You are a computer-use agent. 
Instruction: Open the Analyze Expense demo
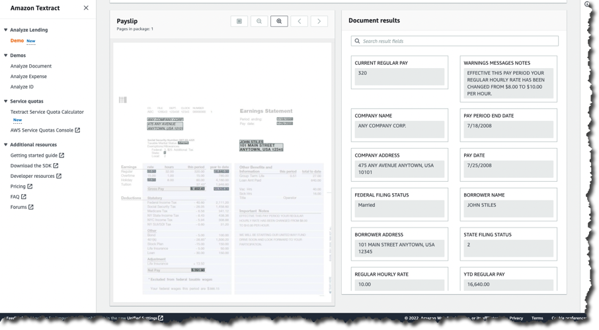(28, 77)
